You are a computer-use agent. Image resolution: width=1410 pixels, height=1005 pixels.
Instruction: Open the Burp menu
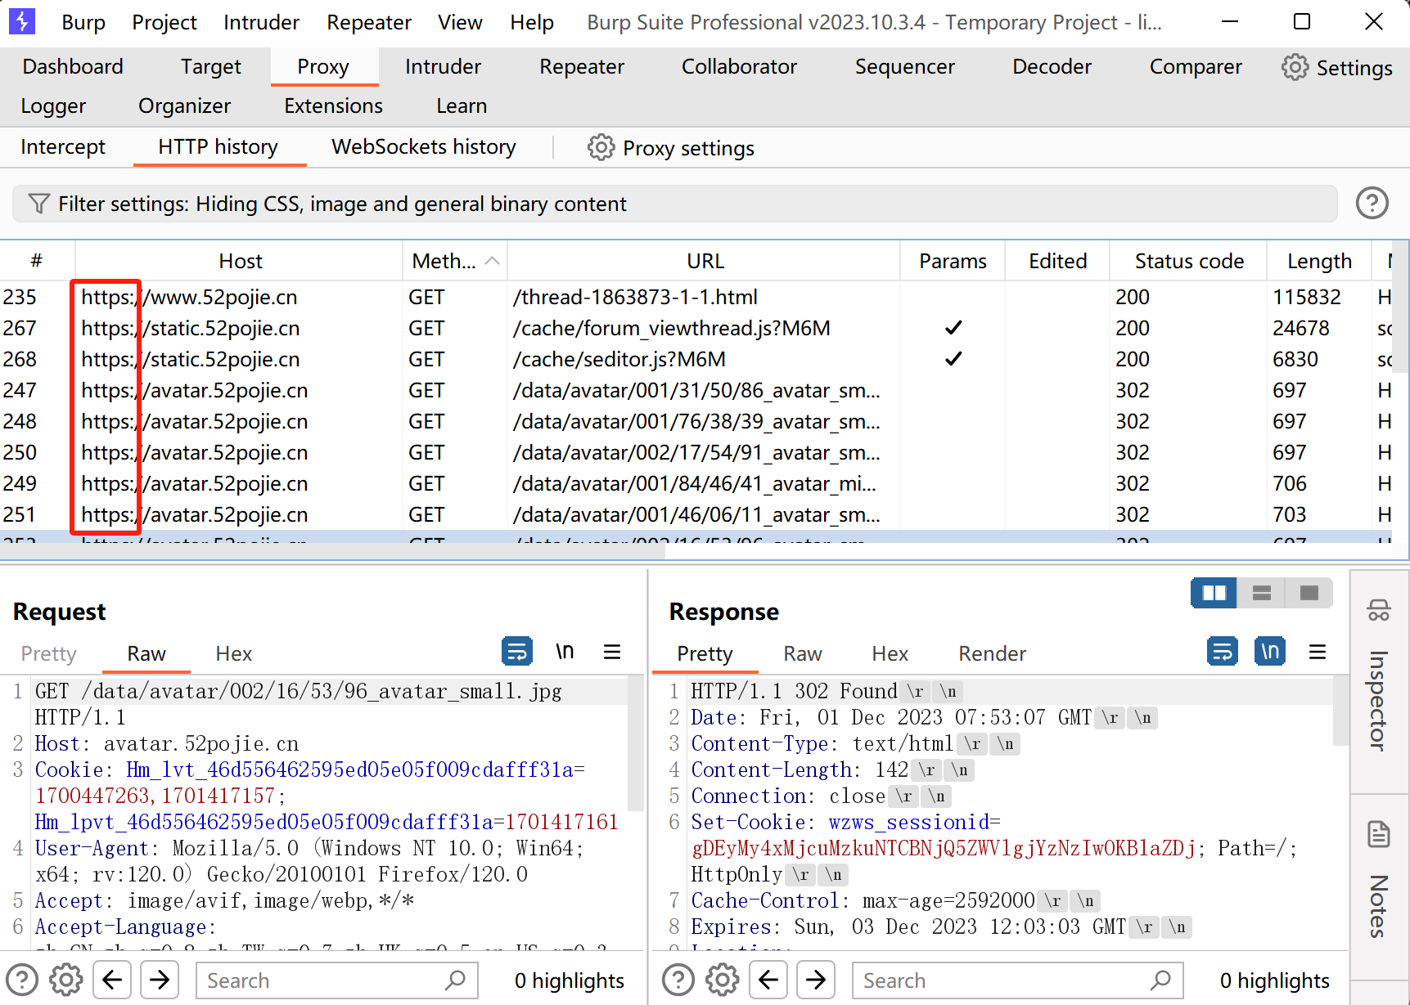tap(83, 22)
